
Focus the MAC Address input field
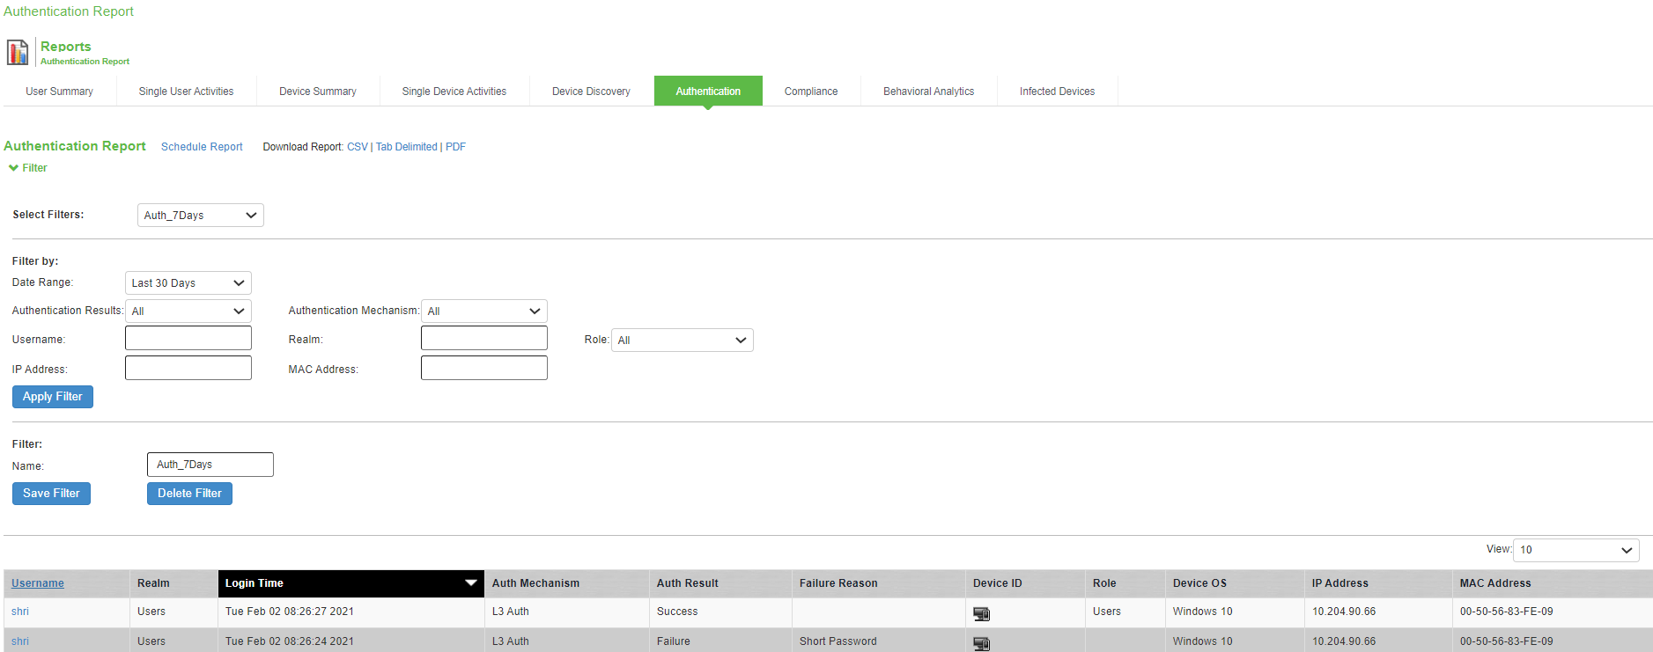483,368
